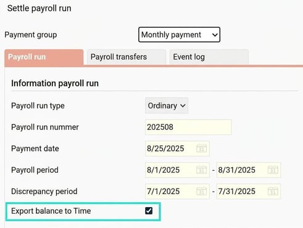
Task: Open the Payroll transfers tab
Action: coord(127,57)
